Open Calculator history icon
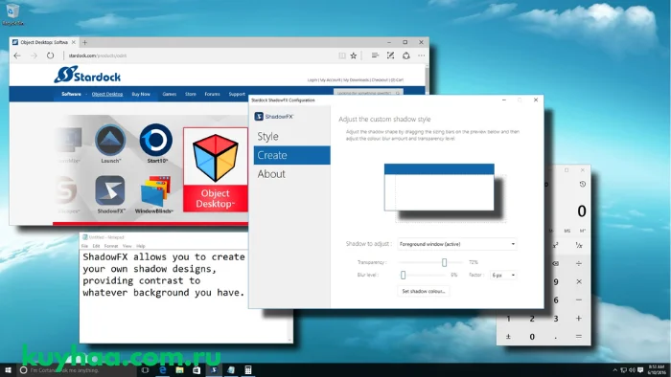Image resolution: width=671 pixels, height=377 pixels. 583,184
